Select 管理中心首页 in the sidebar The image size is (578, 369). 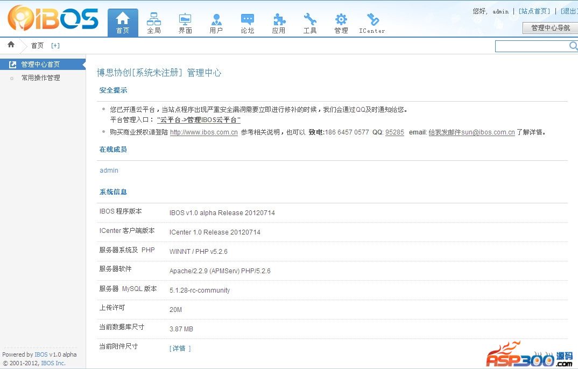point(40,65)
